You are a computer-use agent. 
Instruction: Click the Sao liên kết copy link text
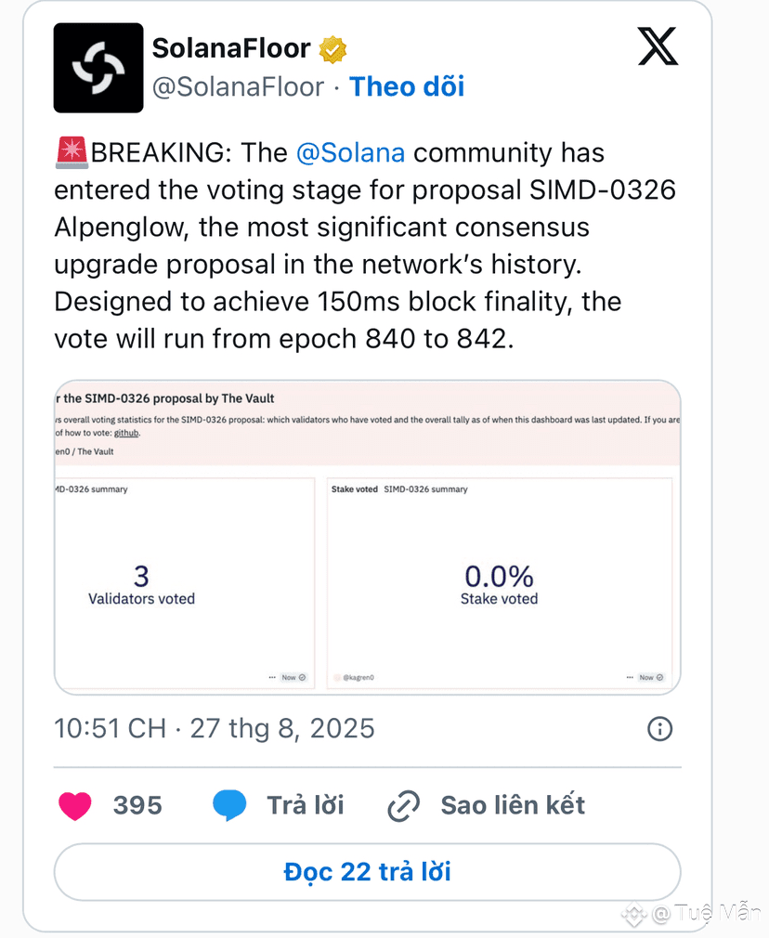pyautogui.click(x=513, y=805)
